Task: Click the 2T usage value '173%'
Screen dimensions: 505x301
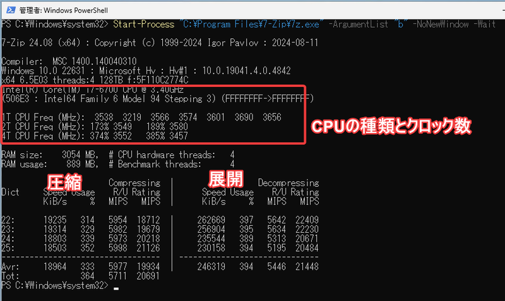Action: [99, 126]
